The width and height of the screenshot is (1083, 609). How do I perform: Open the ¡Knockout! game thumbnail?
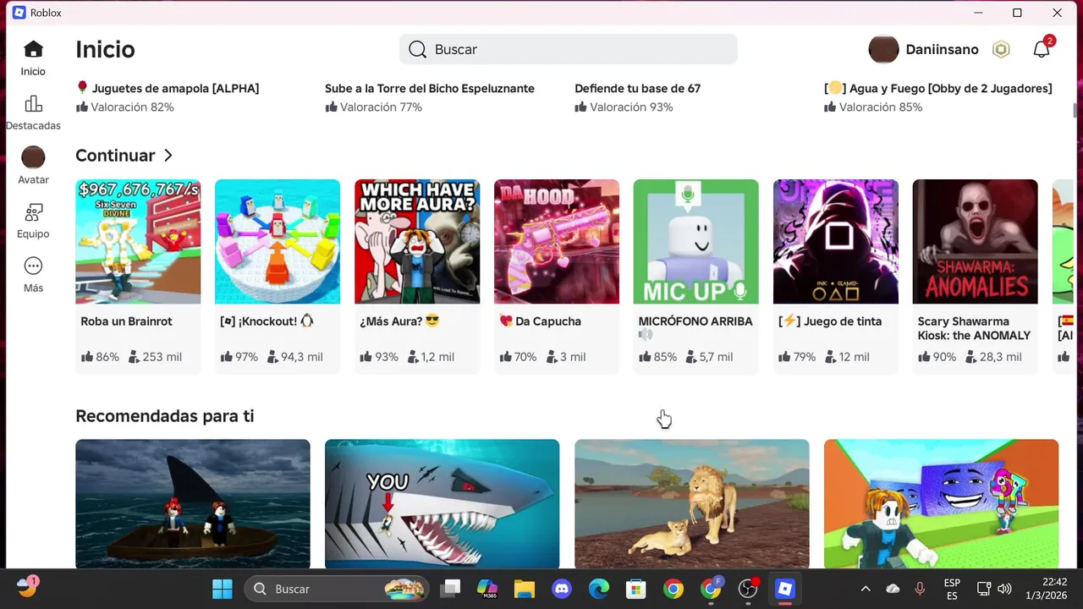tap(278, 241)
